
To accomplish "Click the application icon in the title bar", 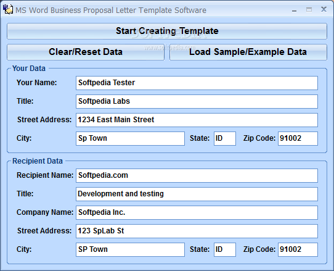I will (8, 10).
